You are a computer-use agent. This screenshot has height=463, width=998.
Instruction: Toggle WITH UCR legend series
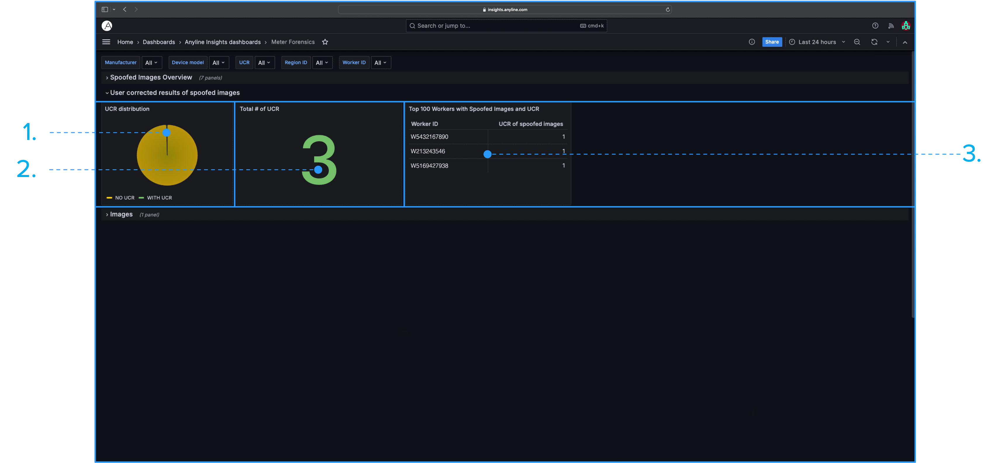[x=159, y=198]
